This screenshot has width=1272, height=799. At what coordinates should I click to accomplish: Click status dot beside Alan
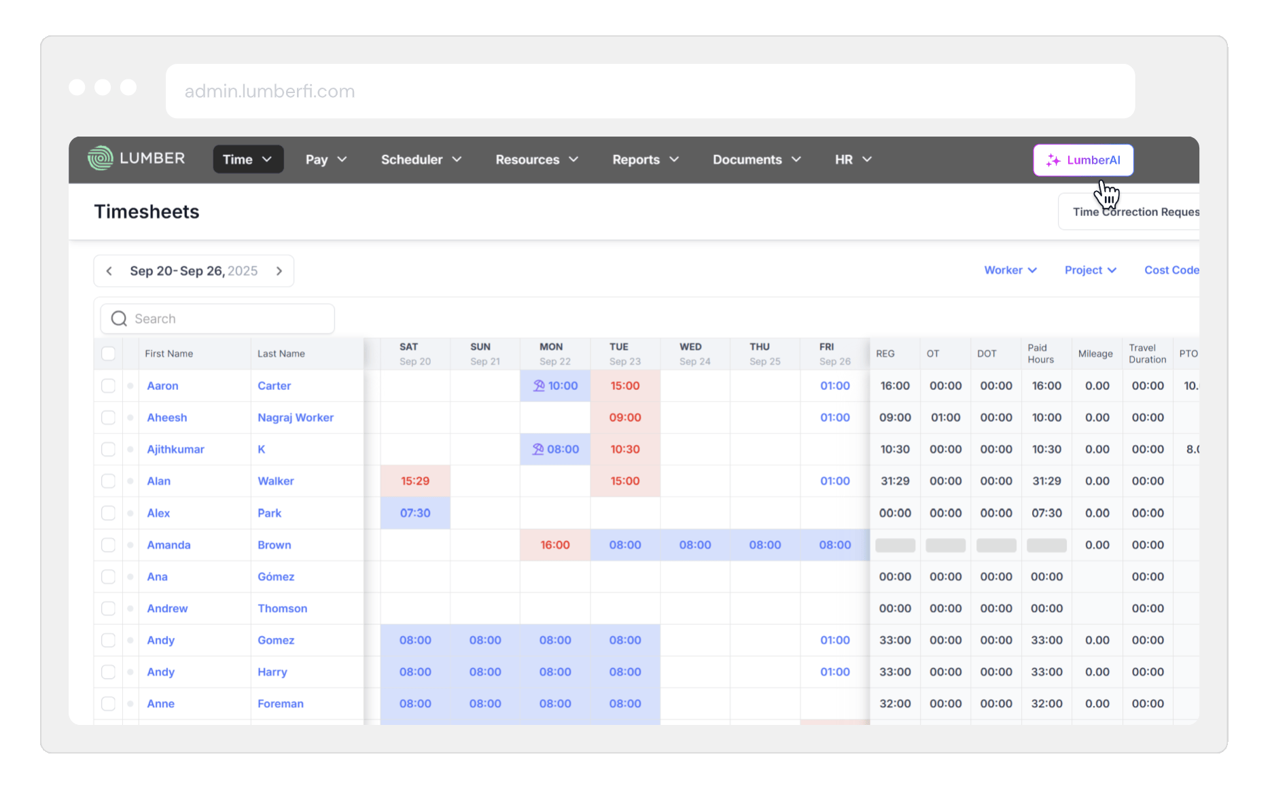coord(130,481)
